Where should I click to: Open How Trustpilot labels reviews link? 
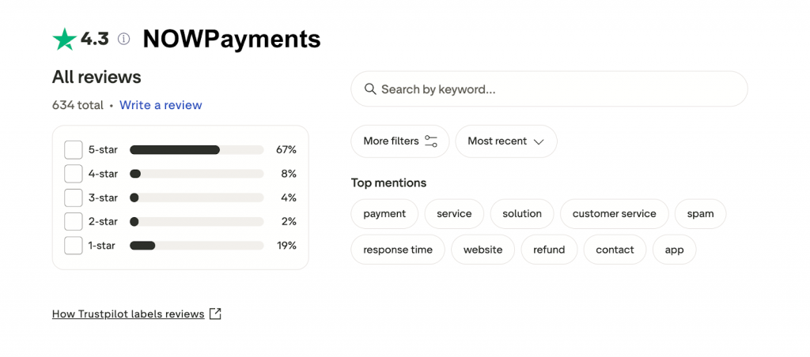point(128,314)
